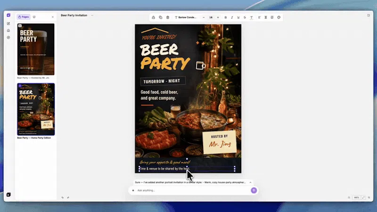Open the more options beside Beer Party Invitation

pos(92,15)
